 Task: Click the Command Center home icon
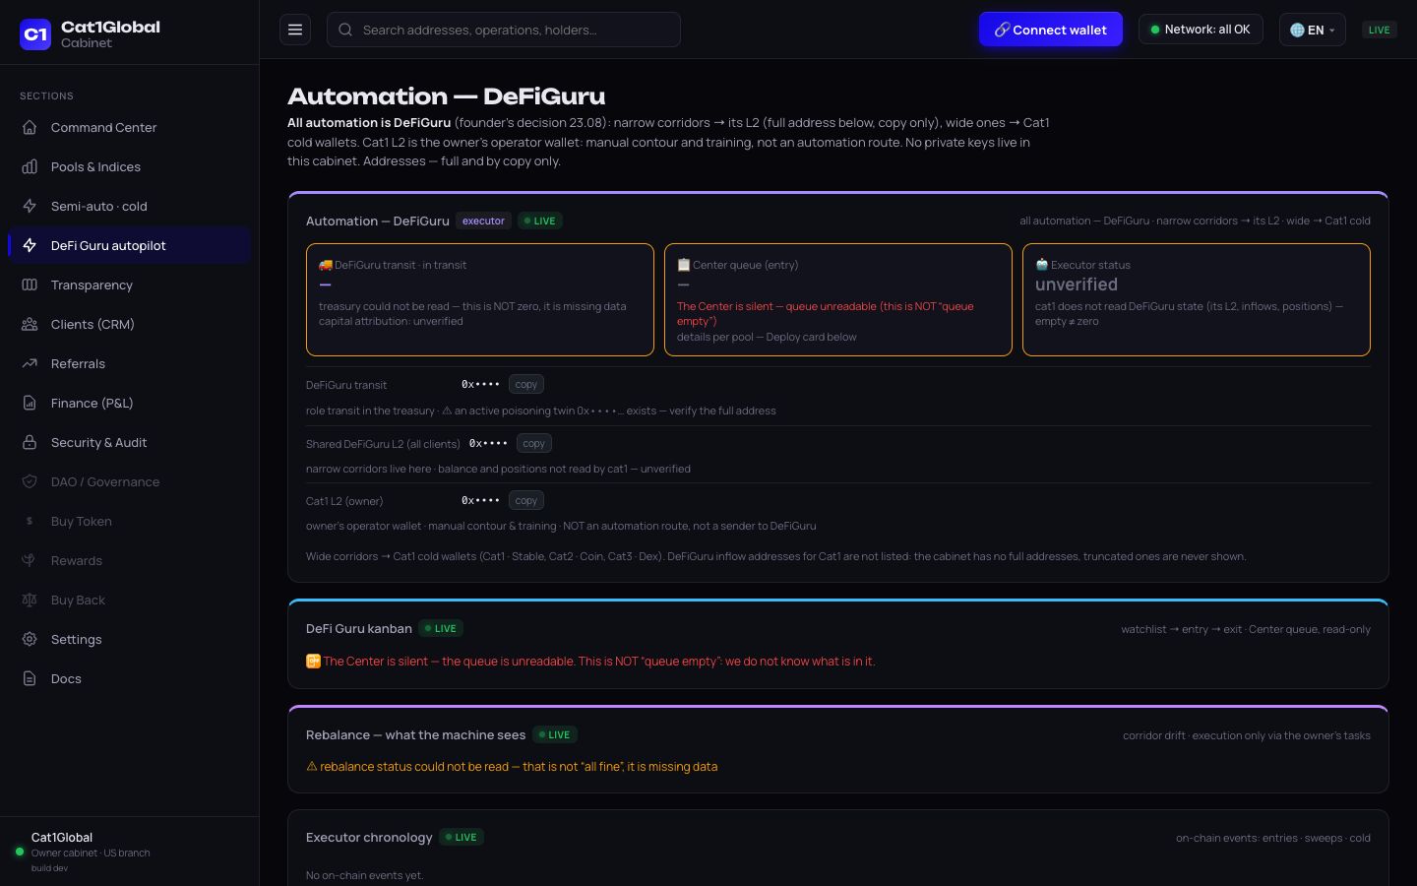point(30,127)
